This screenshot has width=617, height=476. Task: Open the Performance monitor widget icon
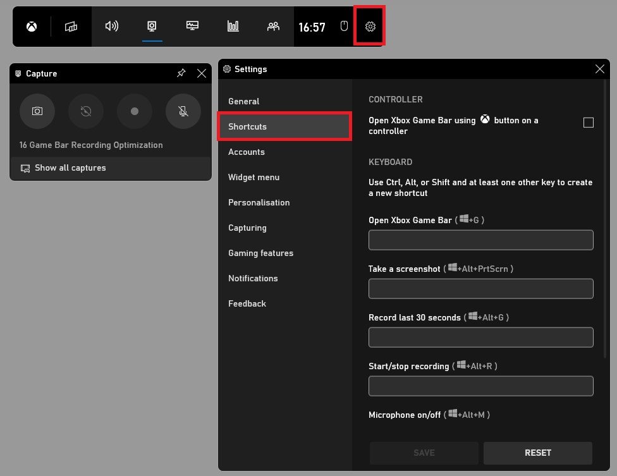[x=193, y=27]
